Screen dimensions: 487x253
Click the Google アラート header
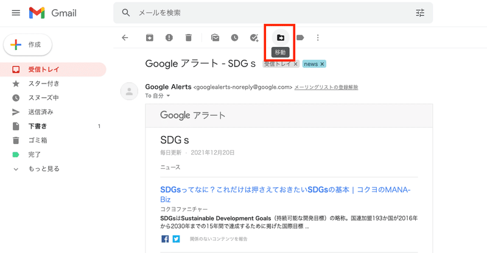click(192, 115)
